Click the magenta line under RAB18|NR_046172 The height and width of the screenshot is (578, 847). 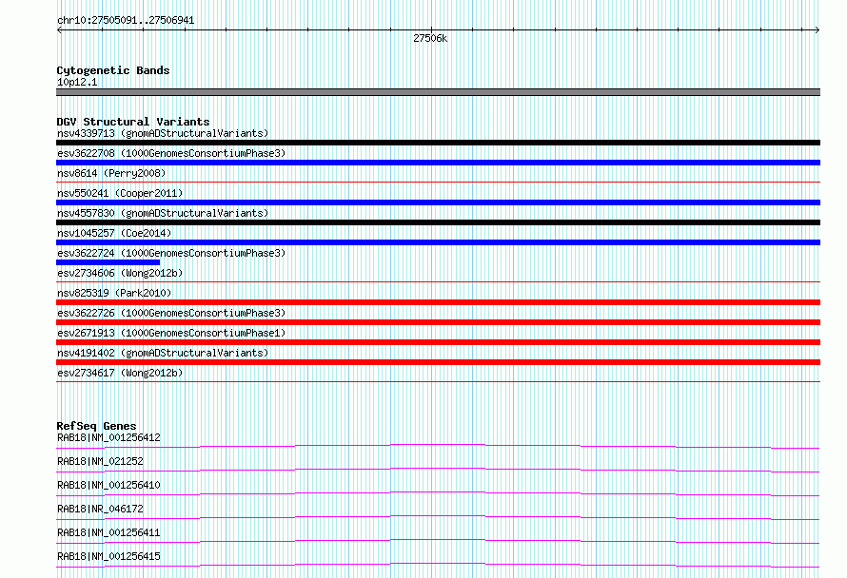[x=438, y=517]
